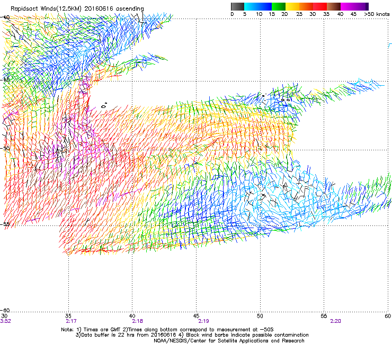Click the orange 25-30 knots legend swatch
Screen dimensions: 392x344
306,6
